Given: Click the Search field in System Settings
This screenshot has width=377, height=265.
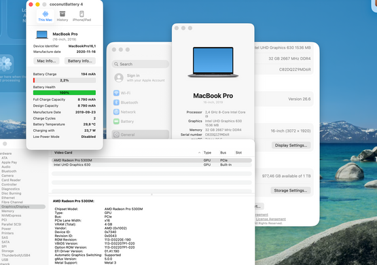Looking at the screenshot, I should [141, 64].
